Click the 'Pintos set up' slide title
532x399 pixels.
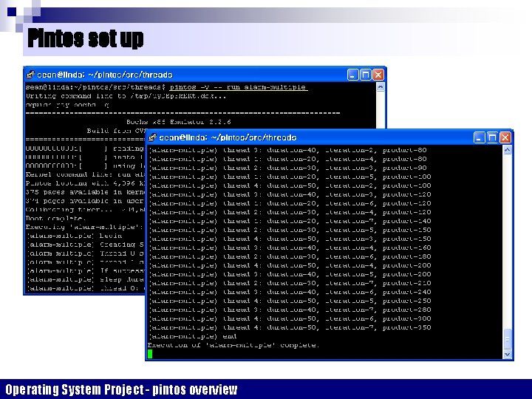pyautogui.click(x=86, y=38)
